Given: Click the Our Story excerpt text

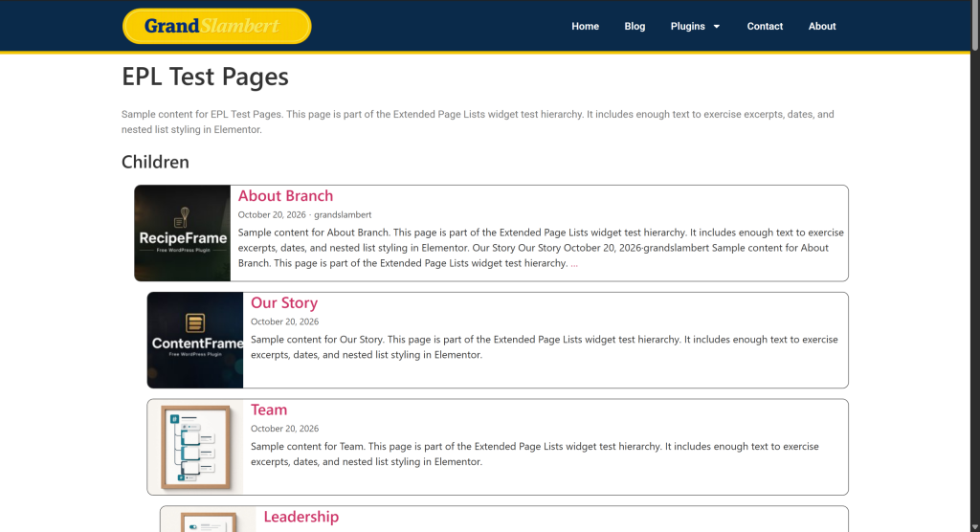Looking at the screenshot, I should point(545,347).
